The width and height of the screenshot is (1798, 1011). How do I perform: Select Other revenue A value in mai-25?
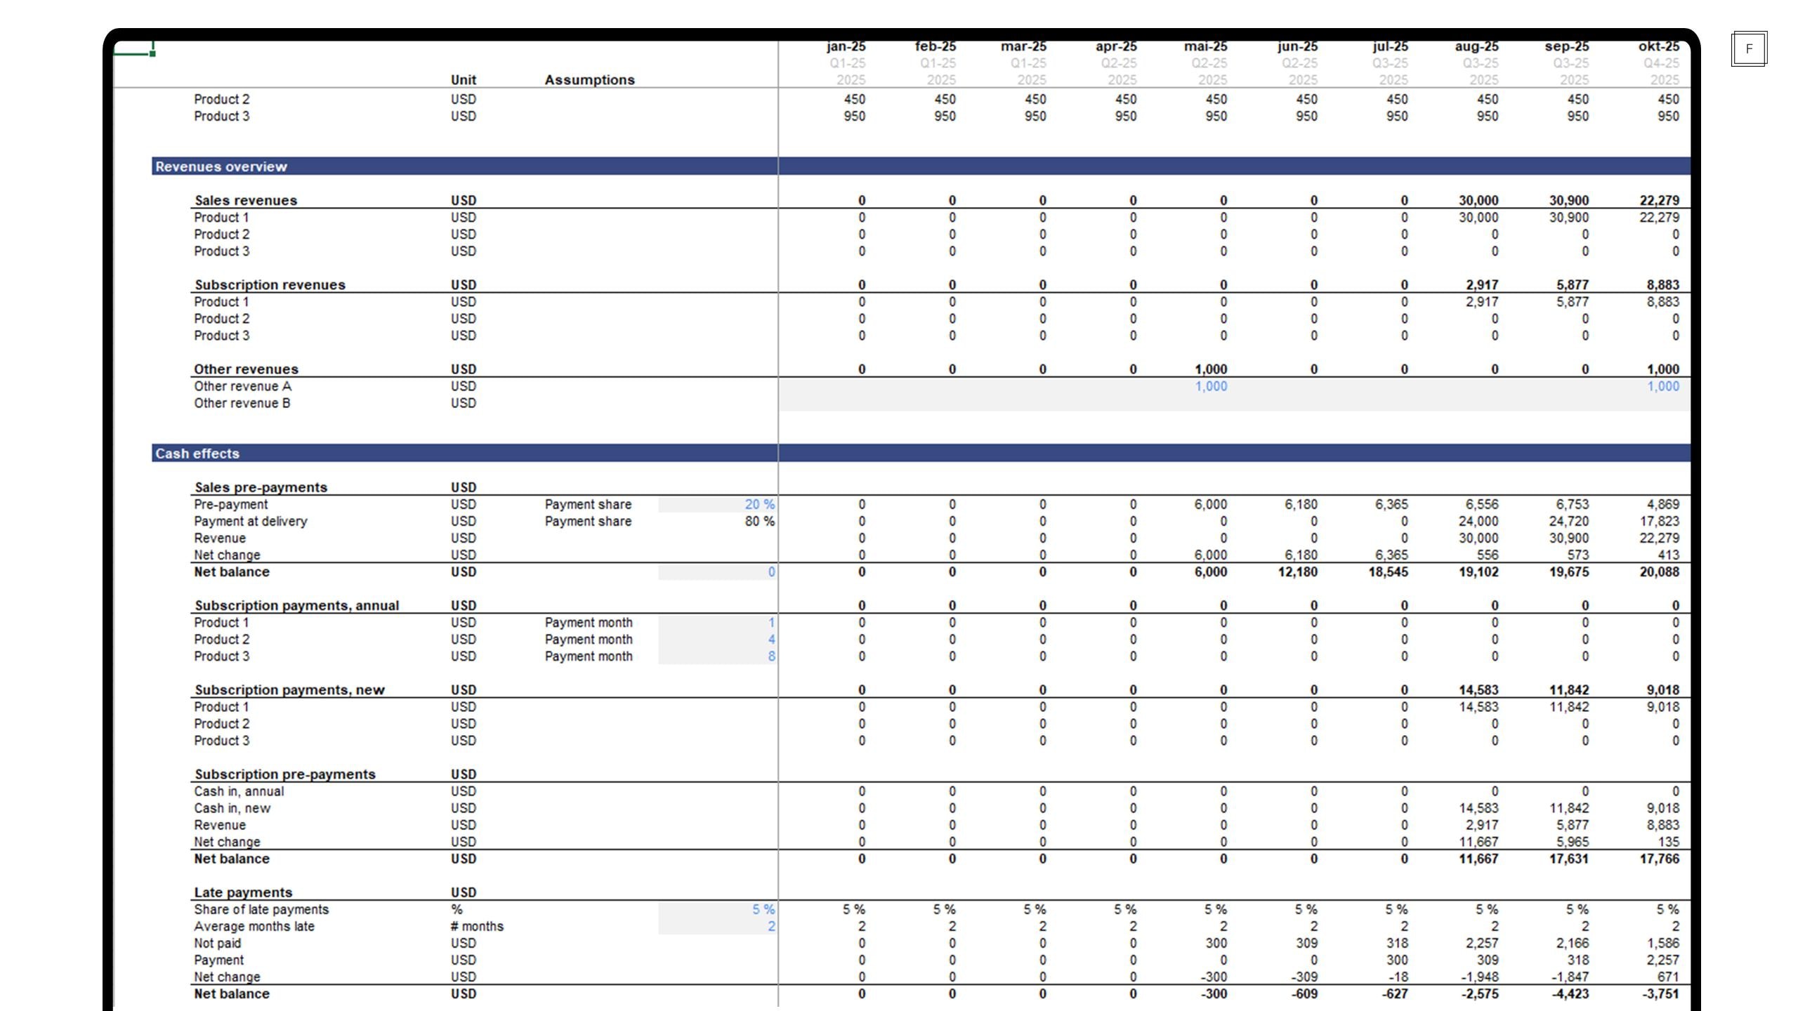click(1211, 386)
